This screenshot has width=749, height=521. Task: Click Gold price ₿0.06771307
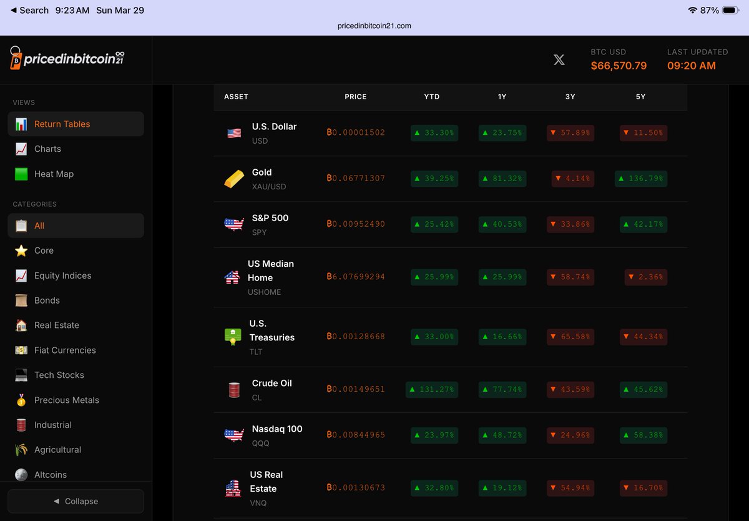tap(356, 178)
